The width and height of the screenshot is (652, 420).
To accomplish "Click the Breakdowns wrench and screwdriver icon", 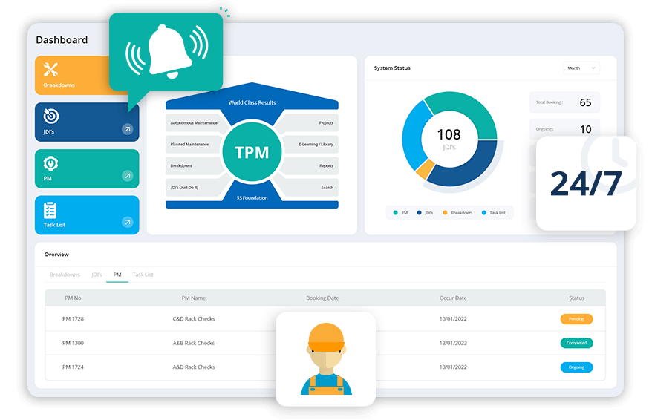I will pos(51,70).
